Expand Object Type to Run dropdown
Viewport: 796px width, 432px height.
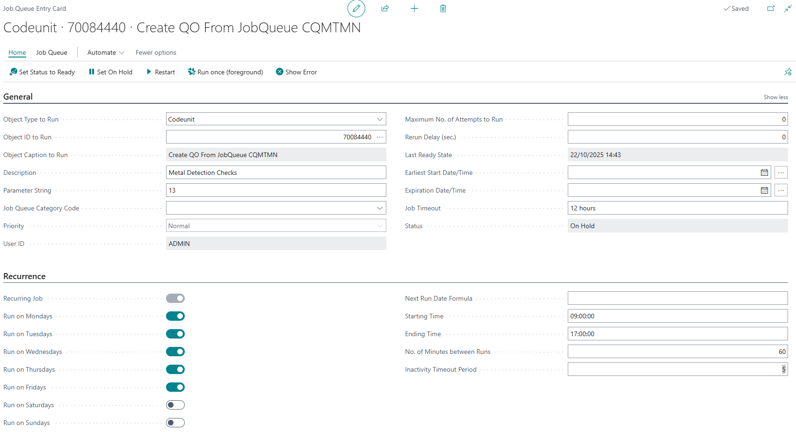[x=380, y=119]
